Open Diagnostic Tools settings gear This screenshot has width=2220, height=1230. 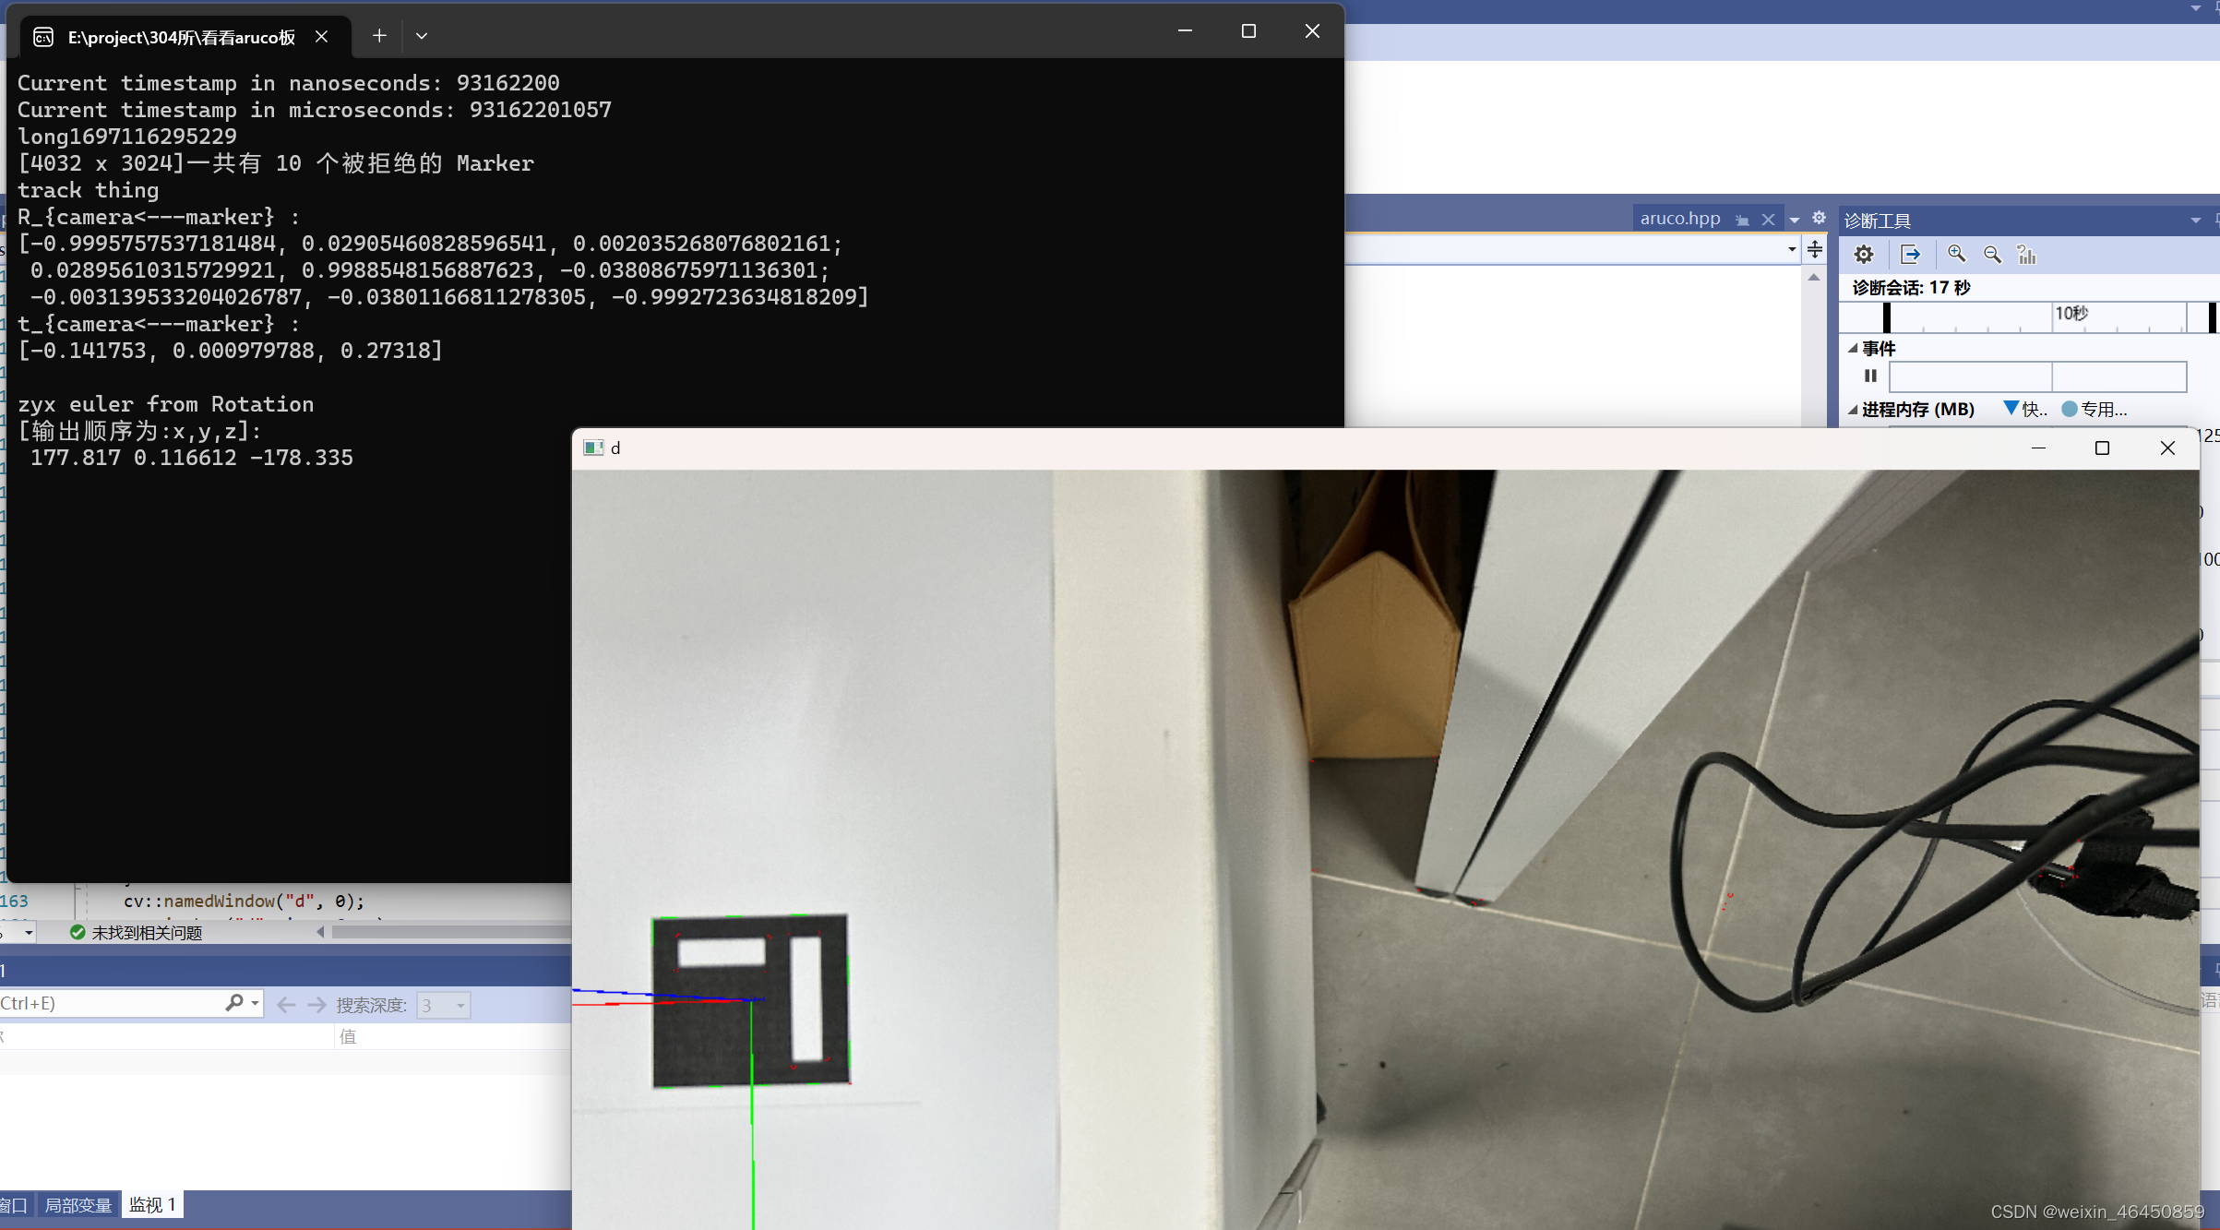(x=1864, y=255)
